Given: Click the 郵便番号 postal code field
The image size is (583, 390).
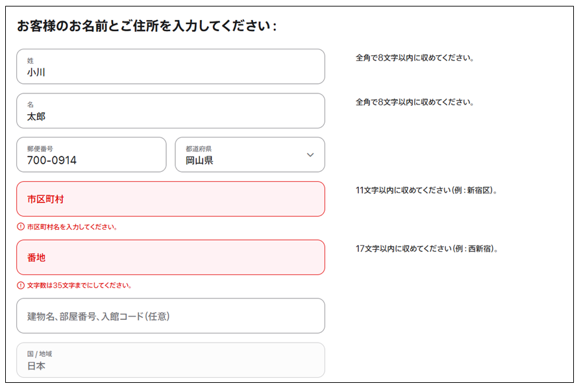Looking at the screenshot, I should tap(92, 154).
